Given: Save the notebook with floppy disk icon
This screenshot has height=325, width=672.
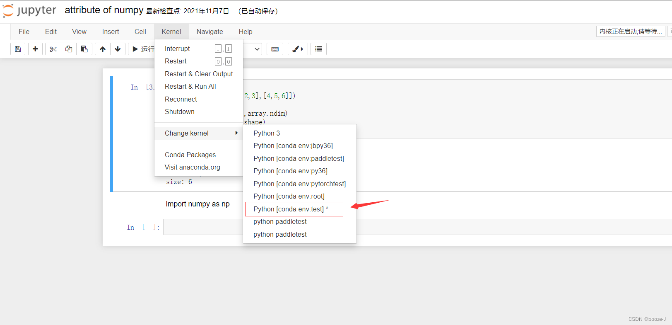Looking at the screenshot, I should click(18, 49).
